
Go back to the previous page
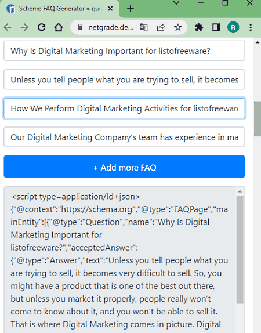(8, 27)
